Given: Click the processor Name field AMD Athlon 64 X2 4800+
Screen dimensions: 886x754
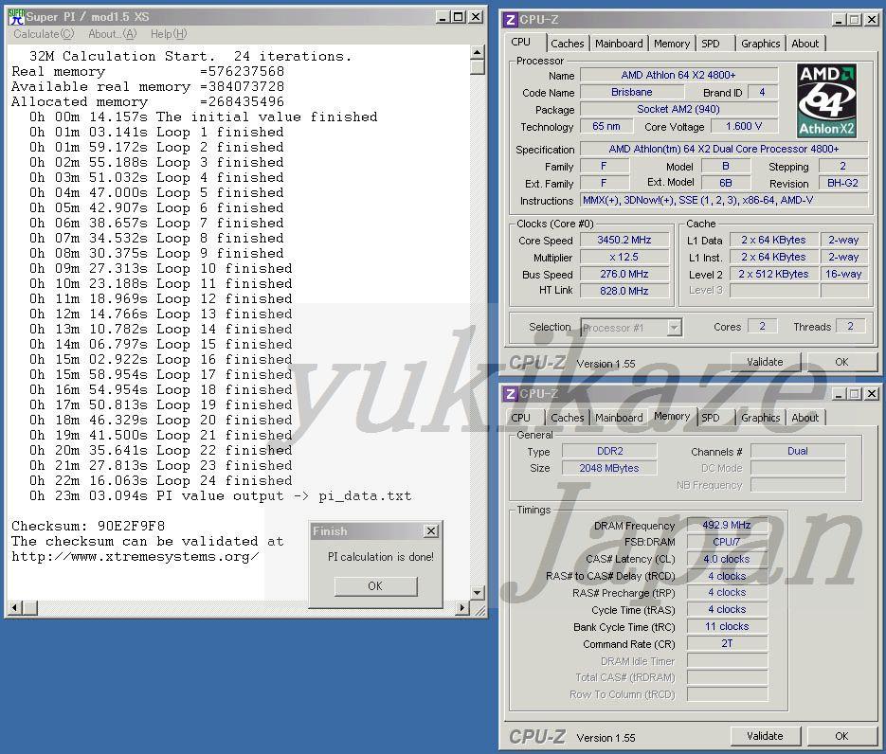Looking at the screenshot, I should [x=678, y=75].
